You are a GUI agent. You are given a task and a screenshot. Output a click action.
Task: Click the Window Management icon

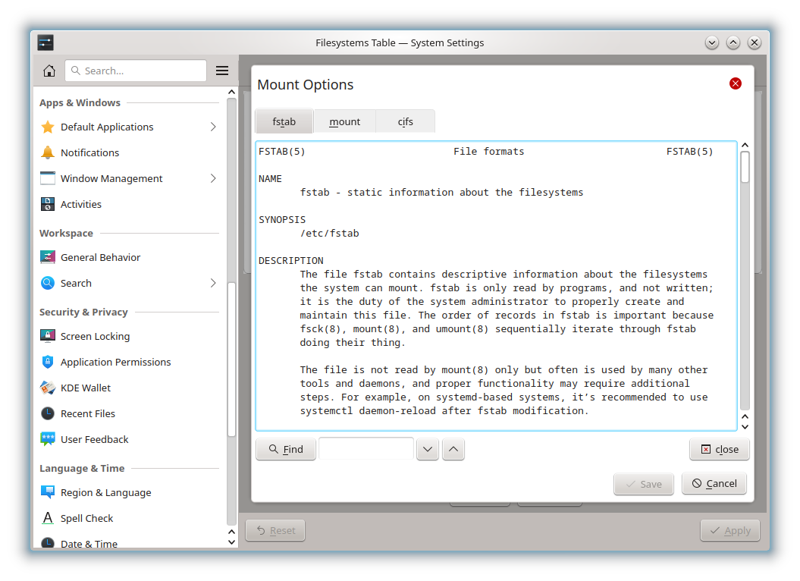tap(48, 178)
